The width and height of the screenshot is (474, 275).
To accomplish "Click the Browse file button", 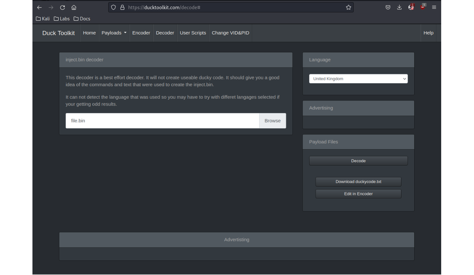I will pyautogui.click(x=273, y=121).
